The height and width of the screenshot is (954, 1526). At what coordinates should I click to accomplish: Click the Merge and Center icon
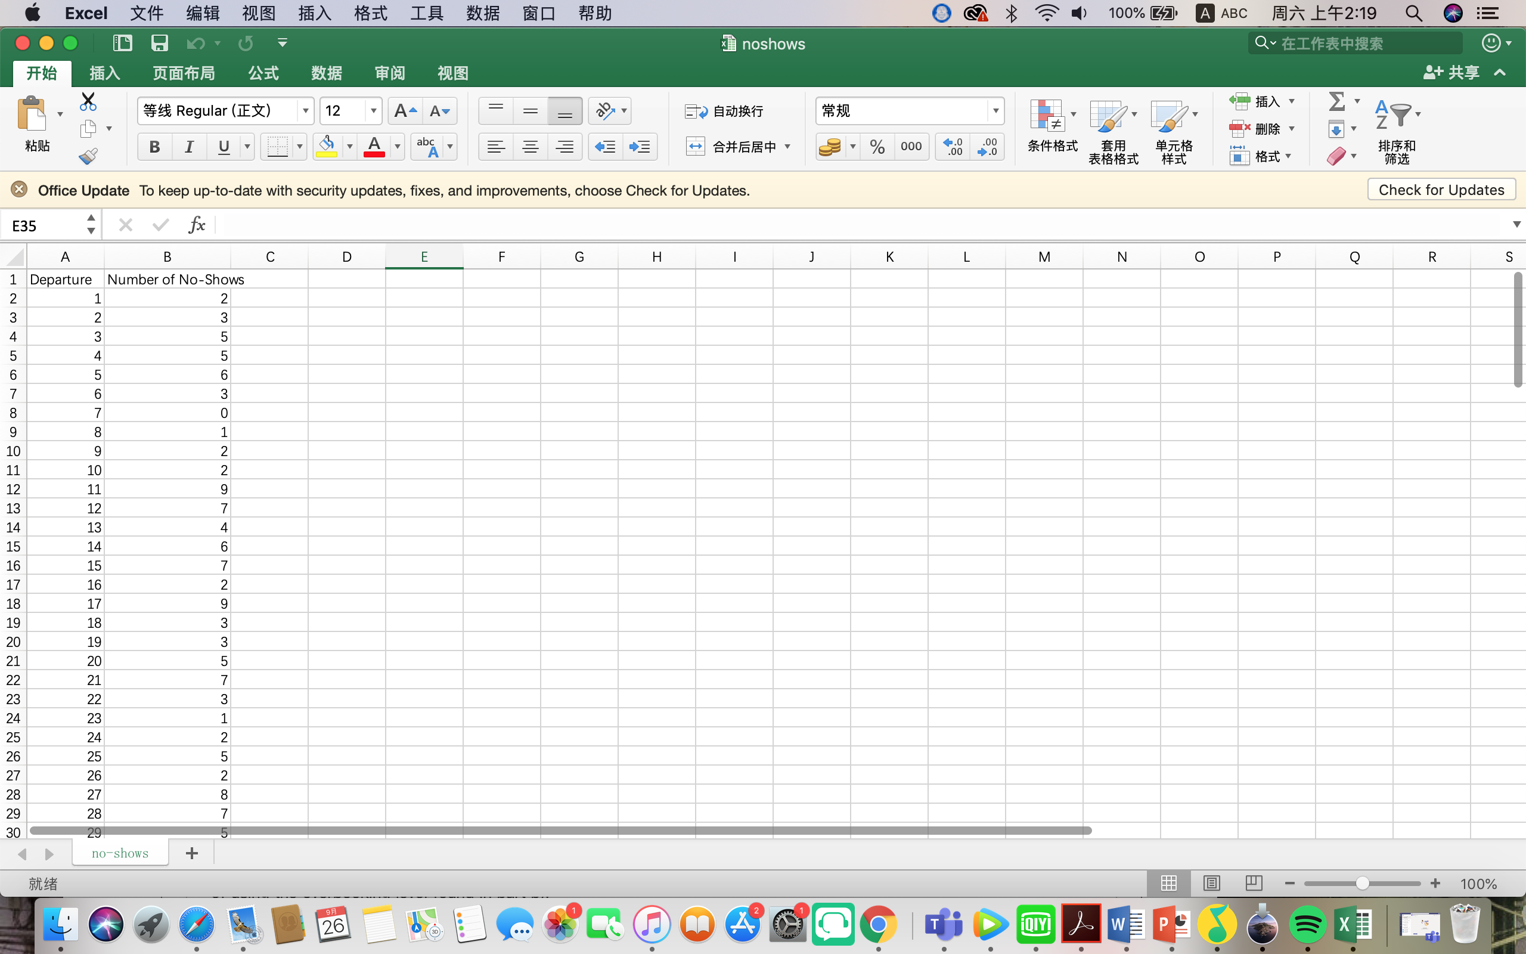pyautogui.click(x=695, y=147)
